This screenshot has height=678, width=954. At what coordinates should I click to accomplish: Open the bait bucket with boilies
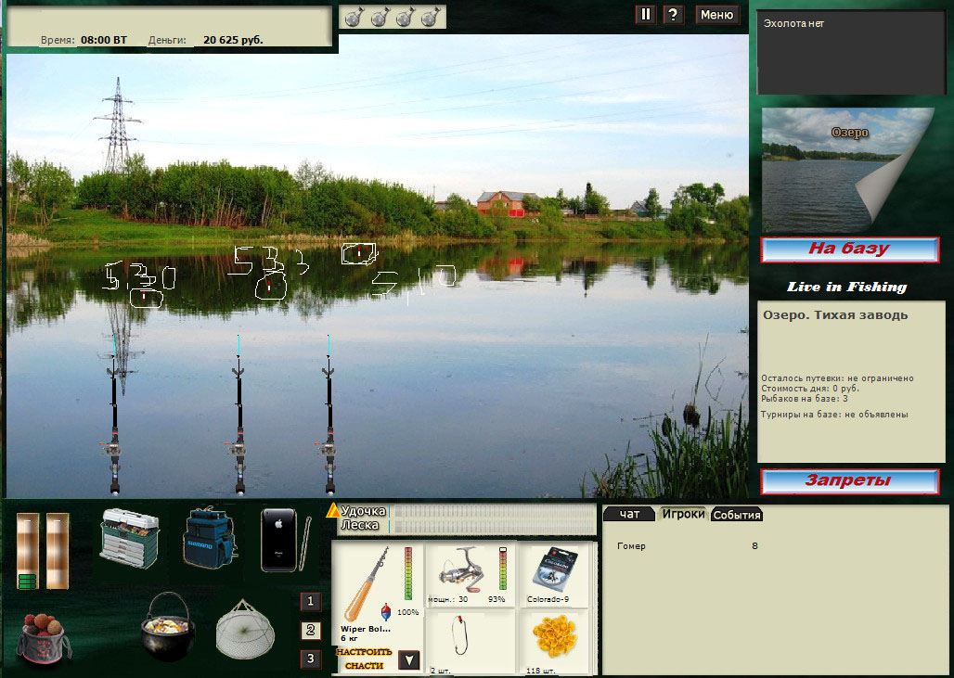43,642
